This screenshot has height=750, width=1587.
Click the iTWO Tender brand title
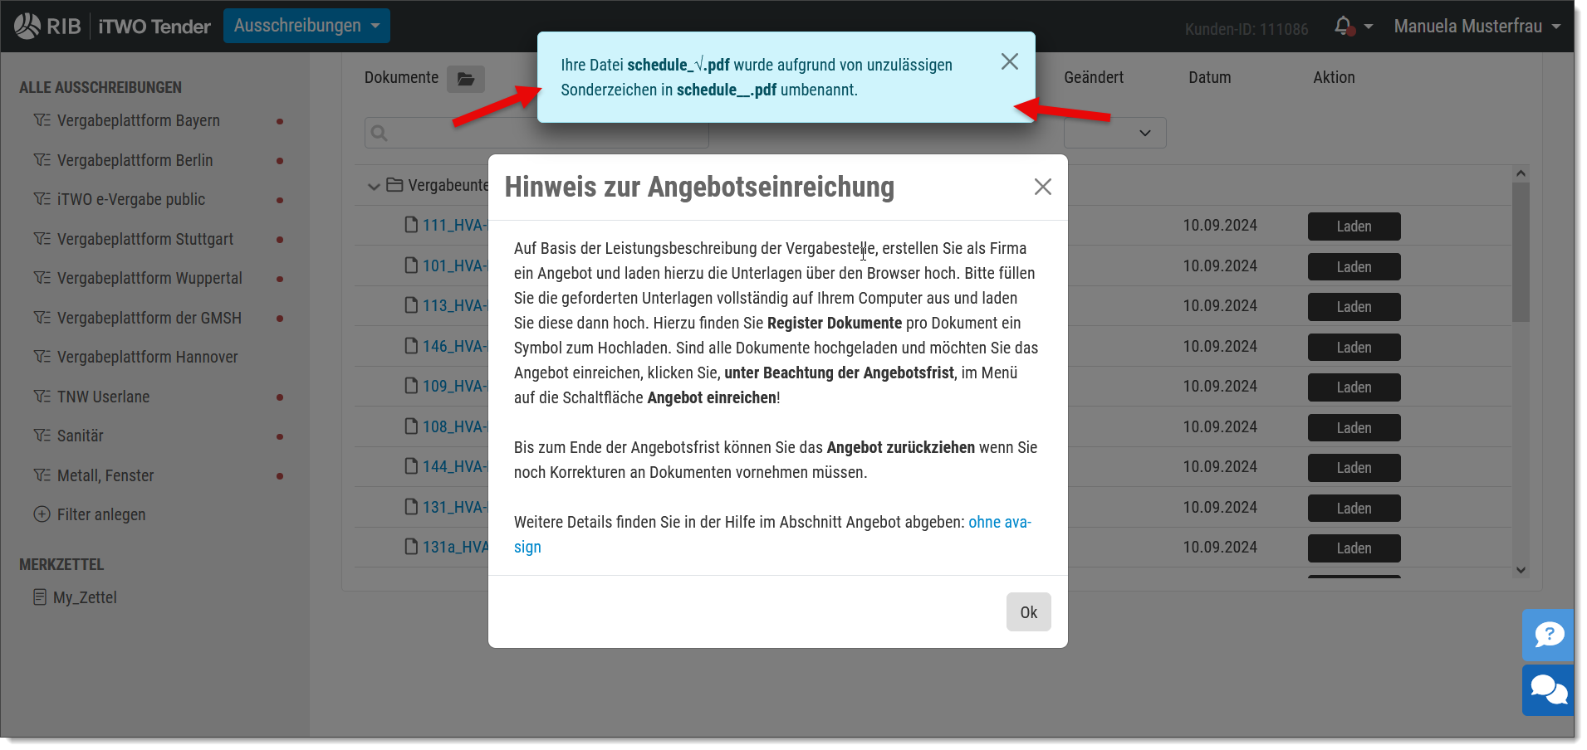(154, 27)
